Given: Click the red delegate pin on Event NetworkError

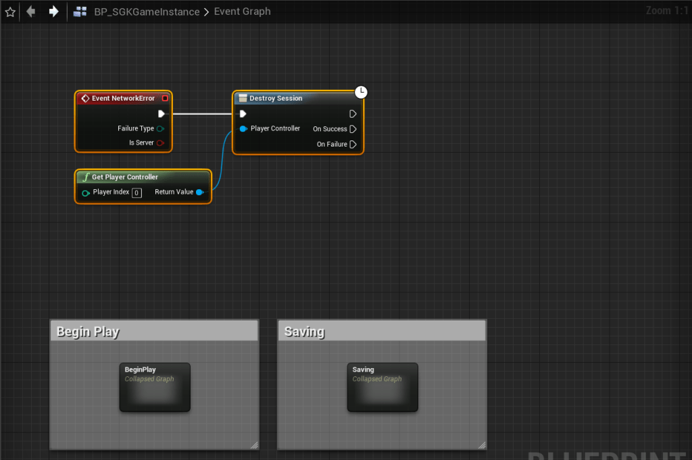Looking at the screenshot, I should tap(165, 99).
